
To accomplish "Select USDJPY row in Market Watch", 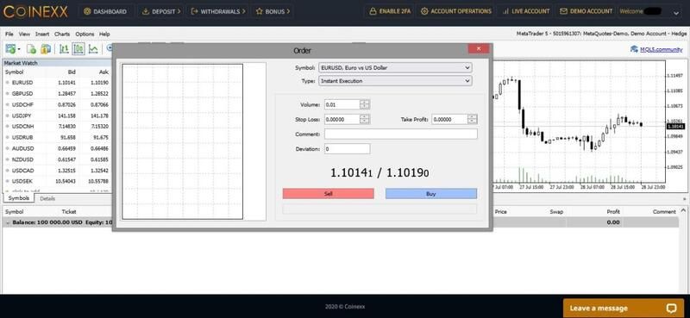I will 57,115.
